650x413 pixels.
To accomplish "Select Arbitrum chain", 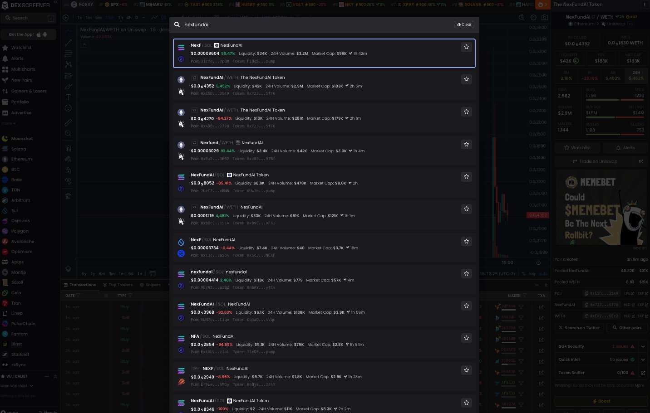I will tap(20, 200).
